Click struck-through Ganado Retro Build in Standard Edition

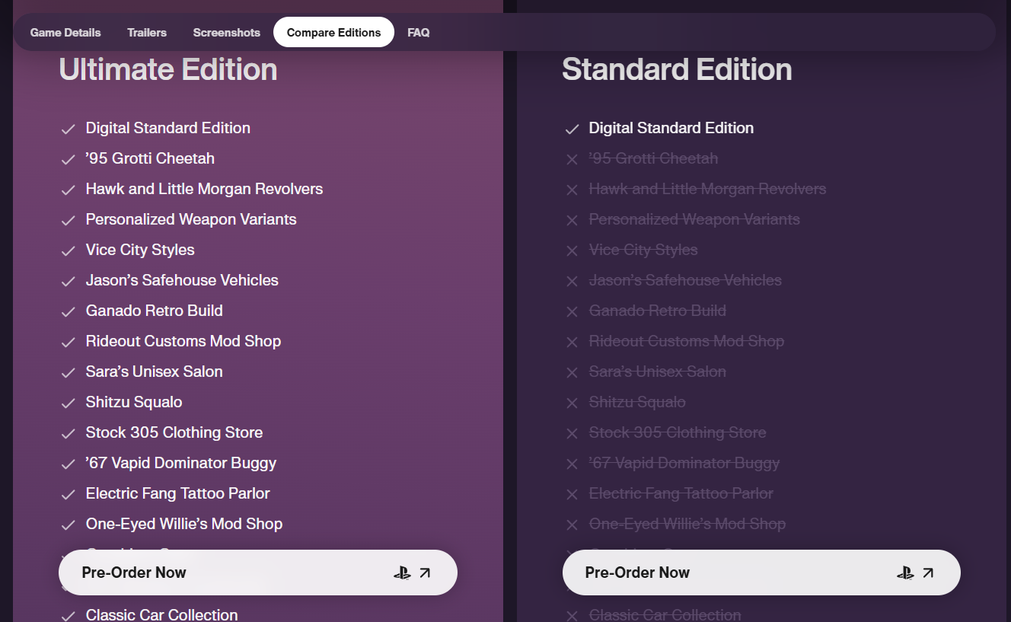658,311
